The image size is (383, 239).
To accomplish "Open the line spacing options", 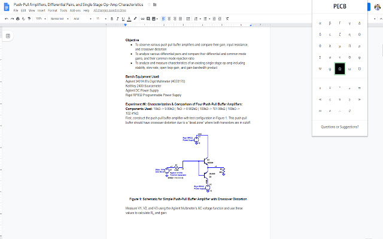I will pyautogui.click(x=188, y=19).
